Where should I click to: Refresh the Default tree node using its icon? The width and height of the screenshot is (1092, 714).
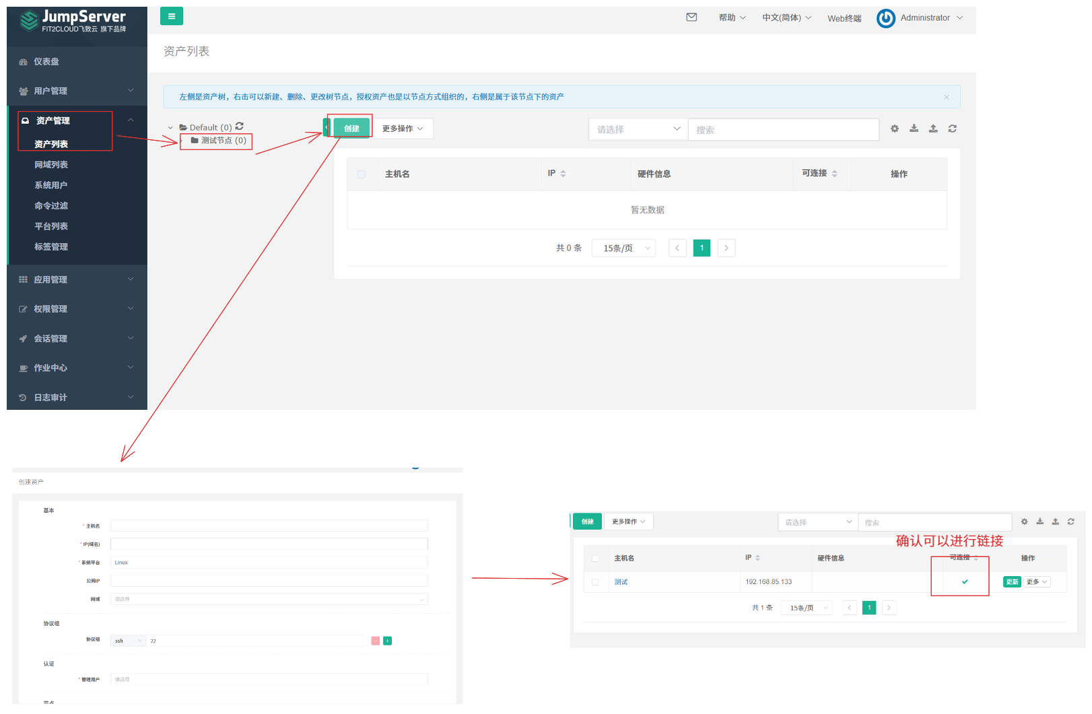point(240,127)
